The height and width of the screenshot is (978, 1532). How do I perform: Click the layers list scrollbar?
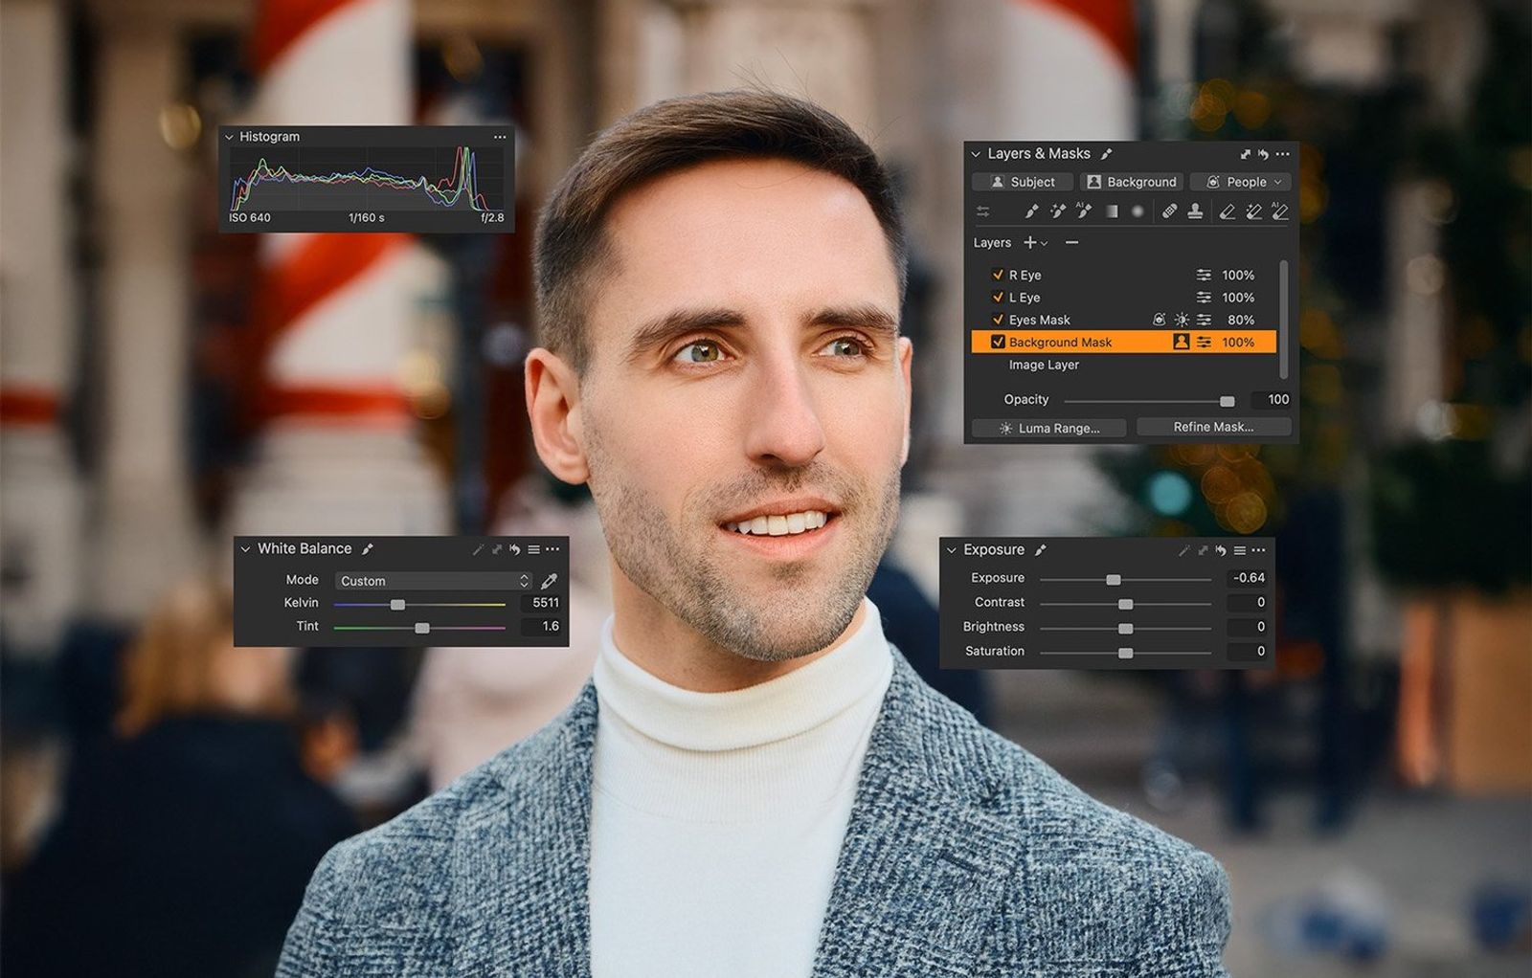point(1284,319)
